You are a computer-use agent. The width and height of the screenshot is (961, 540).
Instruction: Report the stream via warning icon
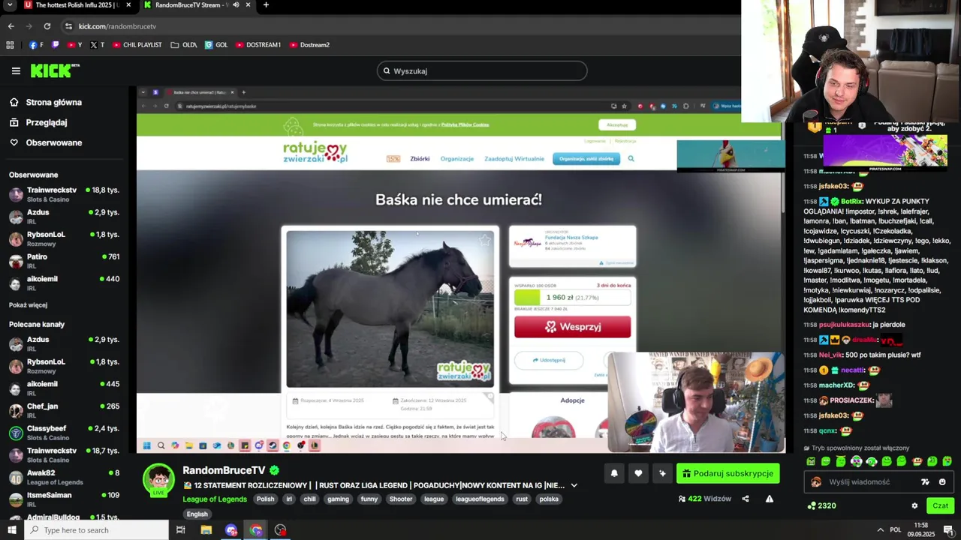[769, 499]
